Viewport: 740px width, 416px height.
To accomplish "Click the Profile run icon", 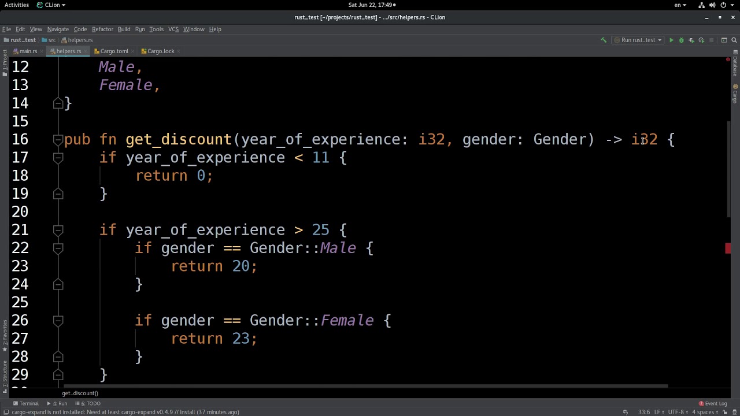I will (701, 40).
